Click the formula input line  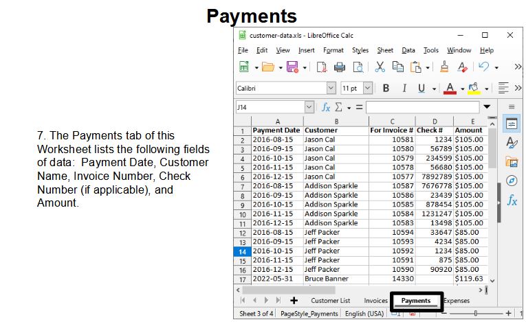tap(422, 107)
